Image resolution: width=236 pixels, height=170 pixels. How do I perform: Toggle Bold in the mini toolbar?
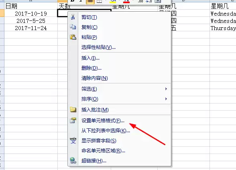coord(73,1)
